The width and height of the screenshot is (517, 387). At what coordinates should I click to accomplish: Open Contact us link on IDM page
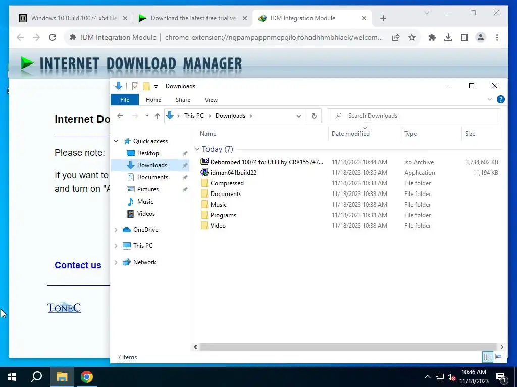point(78,265)
